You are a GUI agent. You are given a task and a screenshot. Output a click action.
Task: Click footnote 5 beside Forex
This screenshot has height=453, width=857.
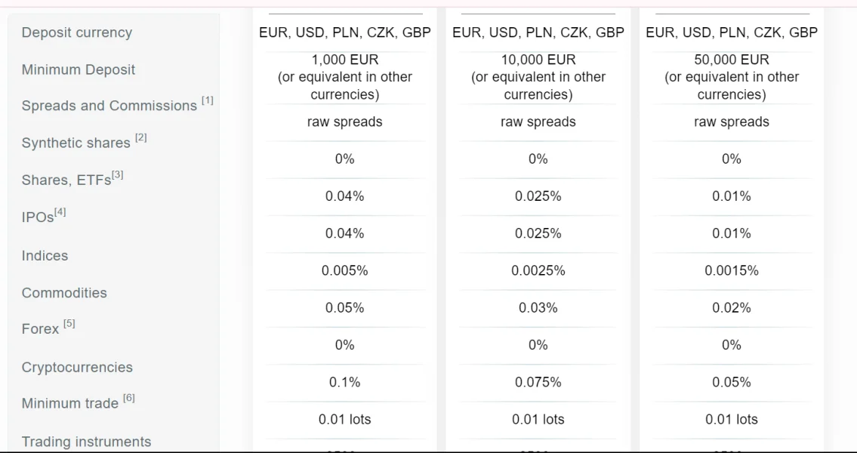[x=69, y=325]
